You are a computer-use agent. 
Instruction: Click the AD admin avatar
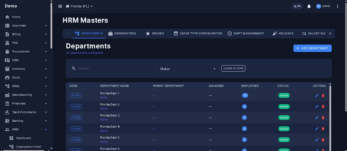[319, 6]
